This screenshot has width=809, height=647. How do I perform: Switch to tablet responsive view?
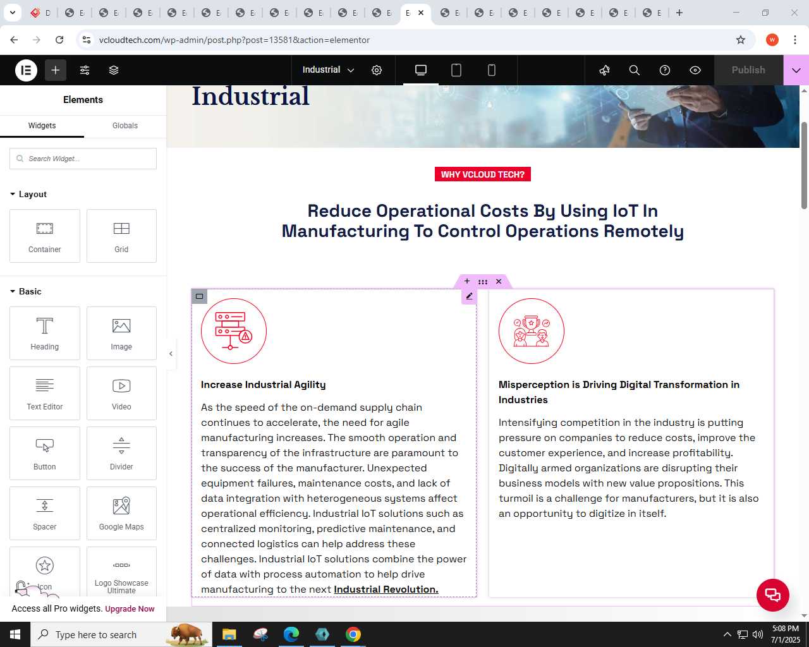click(456, 70)
